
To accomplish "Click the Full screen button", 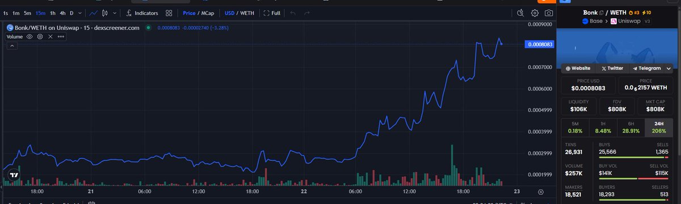I will click(x=271, y=12).
